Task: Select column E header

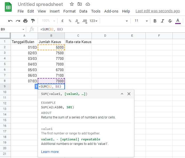Action: (132, 36)
